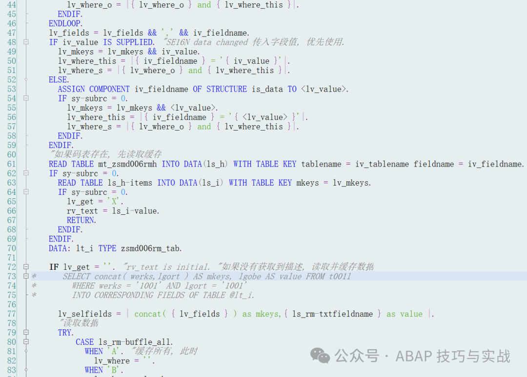Click the ASSIGN COMPONENT statement
Screen dimensions: 527x377
tap(203, 89)
